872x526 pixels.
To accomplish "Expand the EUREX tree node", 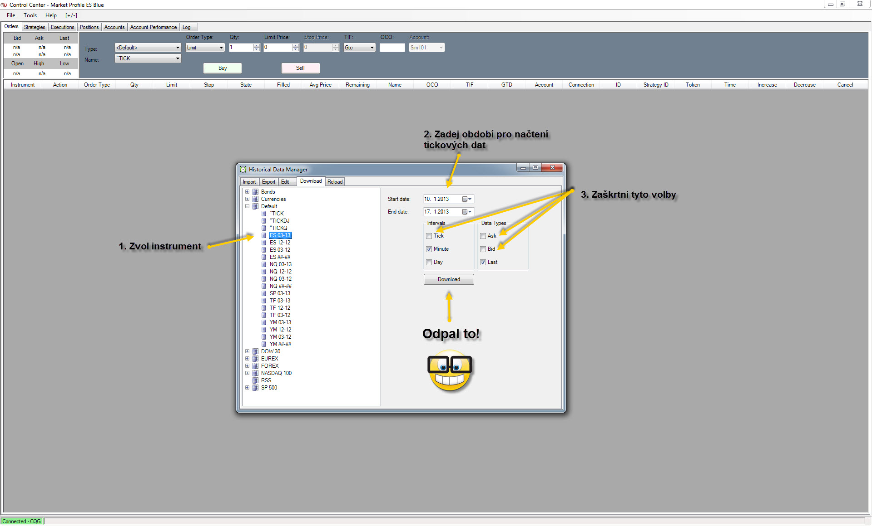I will coord(247,359).
